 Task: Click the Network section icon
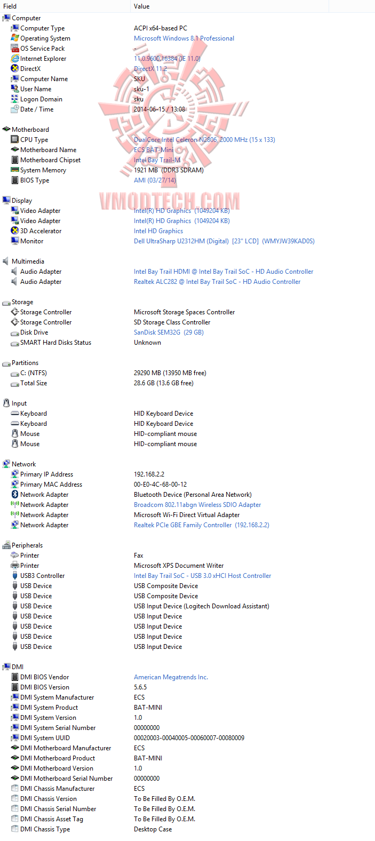6,464
